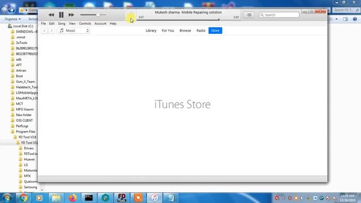Select the Store tab
The height and width of the screenshot is (203, 361).
click(x=215, y=30)
